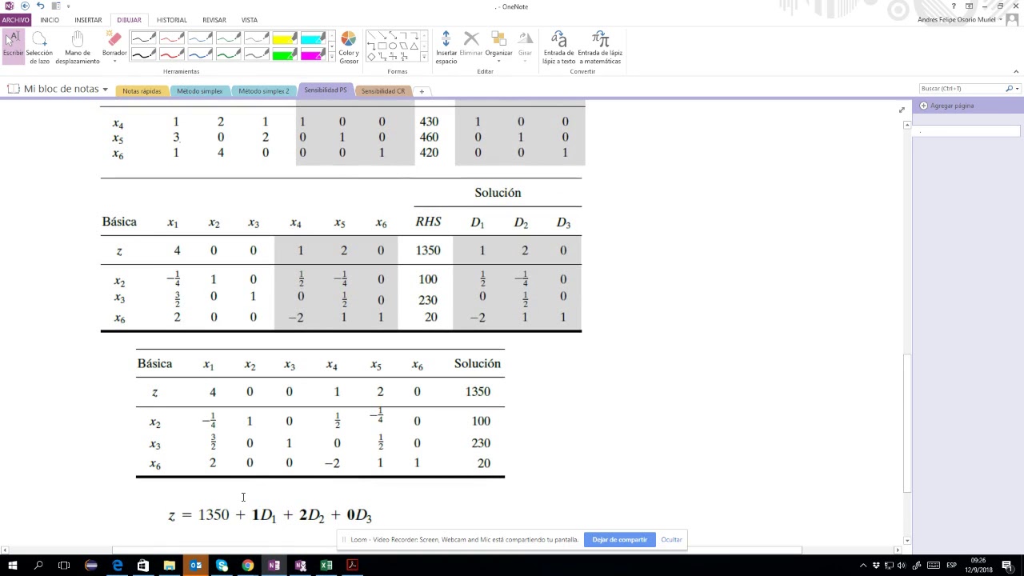Click Insertar espacio tool
This screenshot has width=1024, height=576.
point(446,47)
